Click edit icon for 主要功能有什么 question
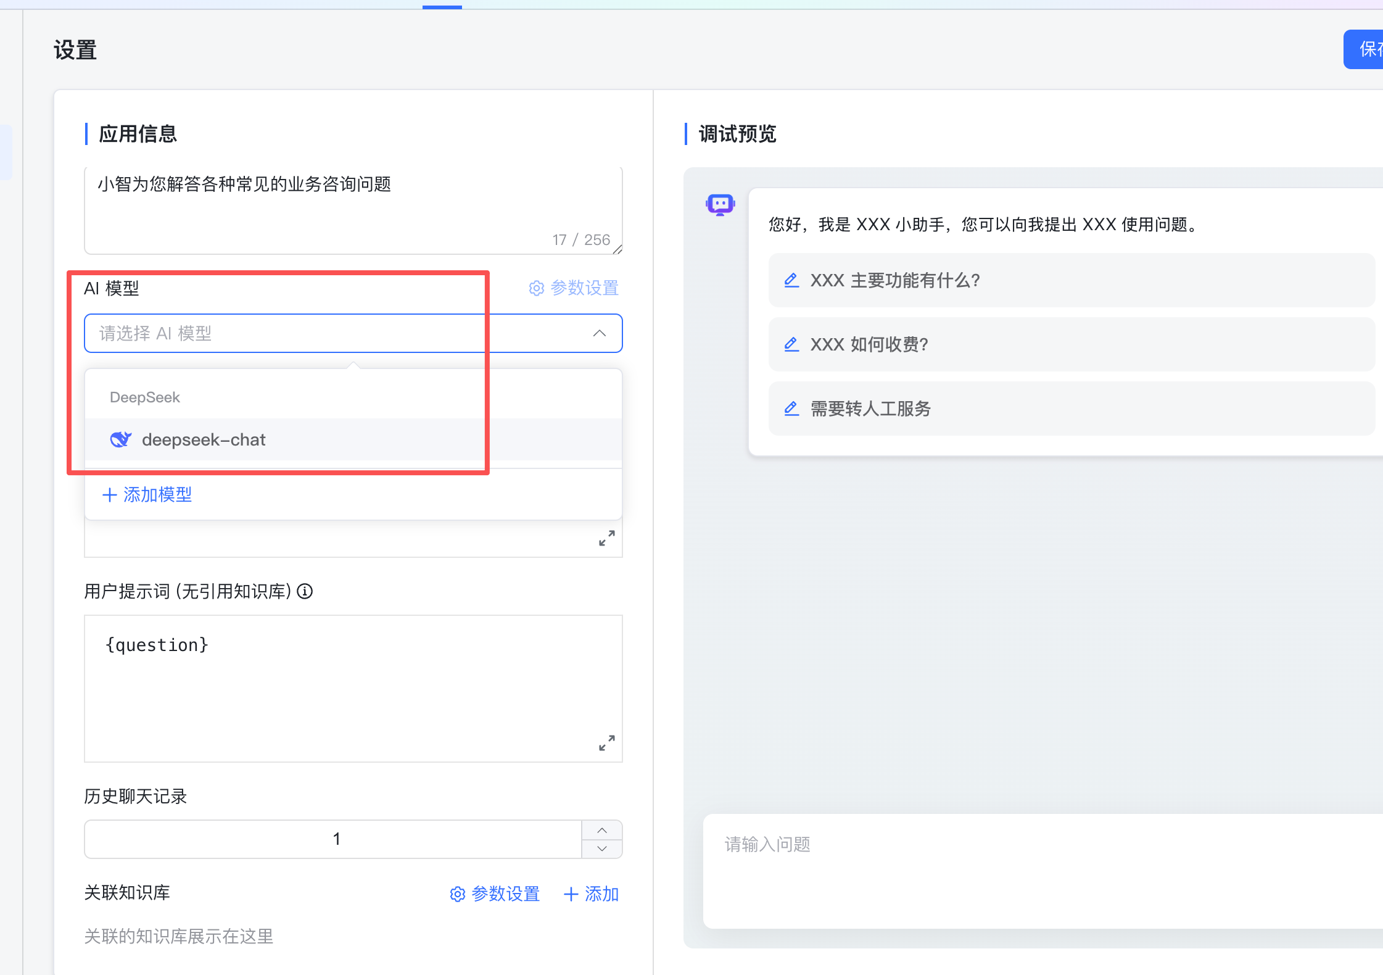This screenshot has height=975, width=1383. point(791,280)
